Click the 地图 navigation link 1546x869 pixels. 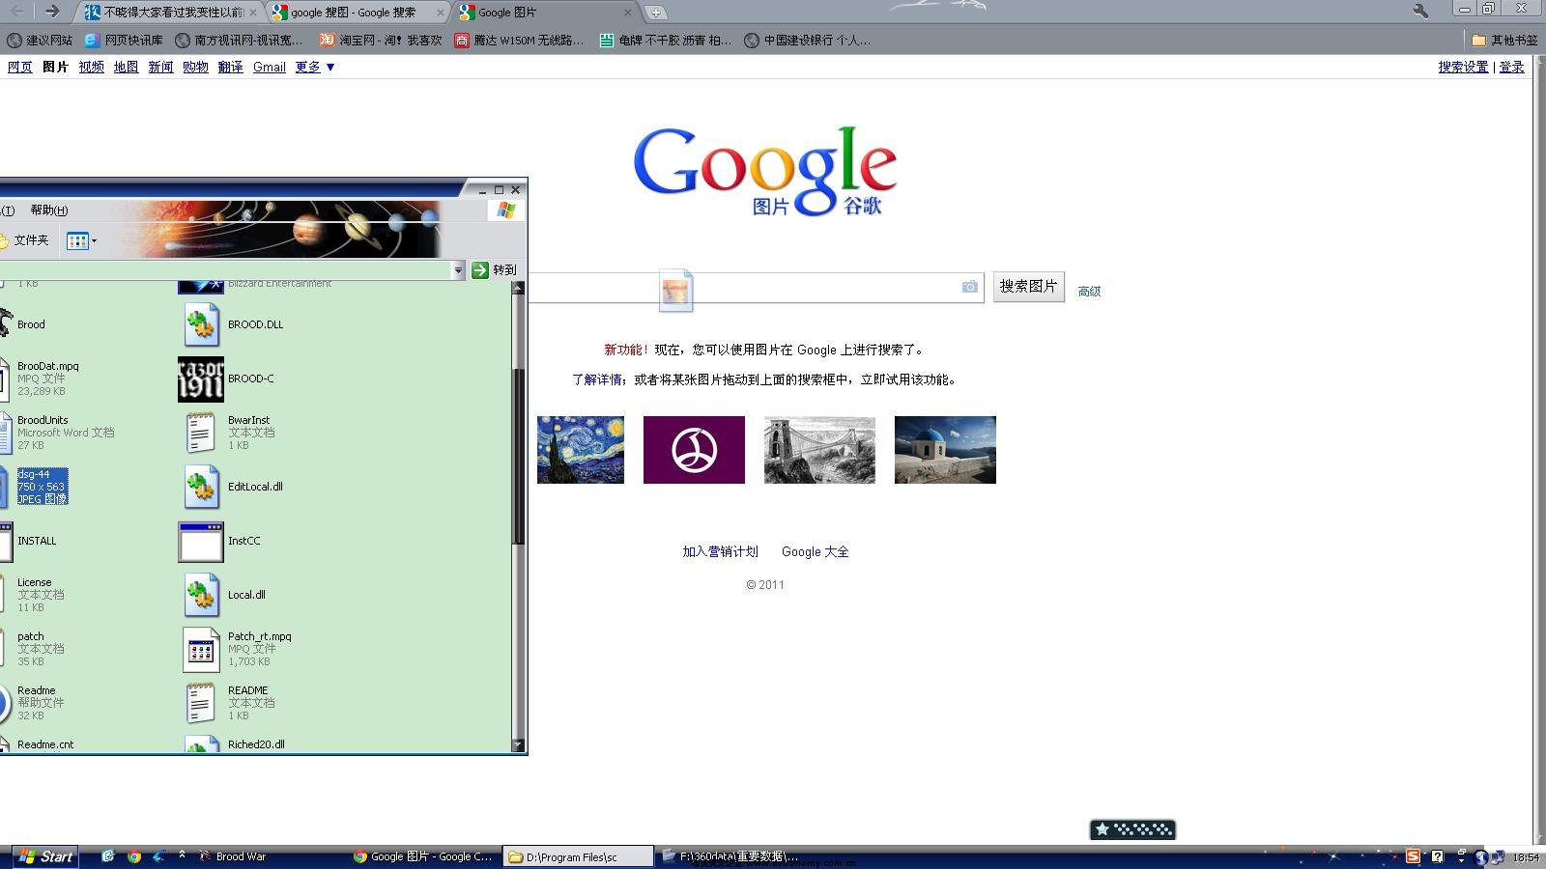click(126, 68)
